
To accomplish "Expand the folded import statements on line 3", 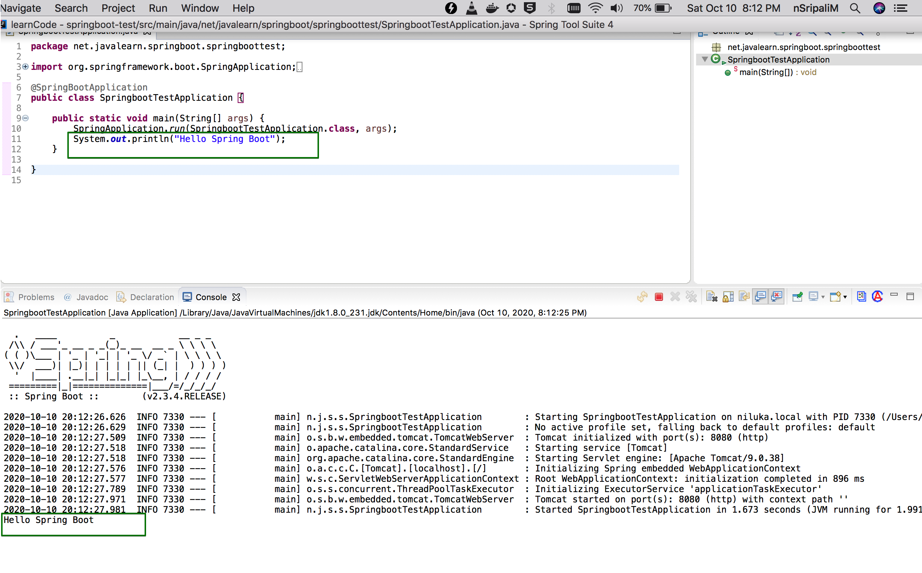I will (25, 67).
